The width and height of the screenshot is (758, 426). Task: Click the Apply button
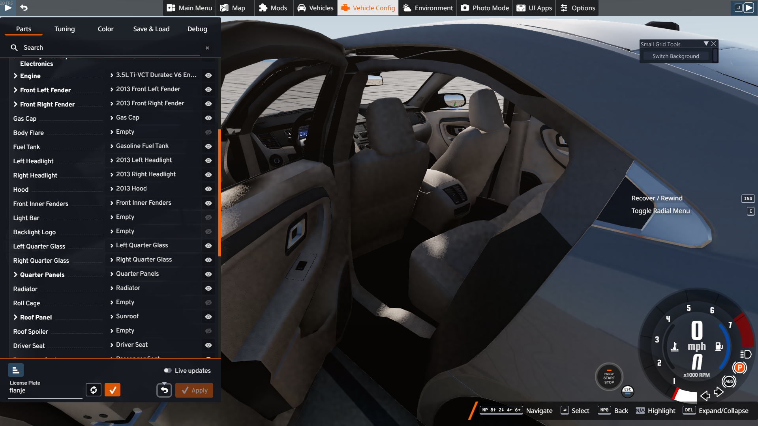coord(194,390)
